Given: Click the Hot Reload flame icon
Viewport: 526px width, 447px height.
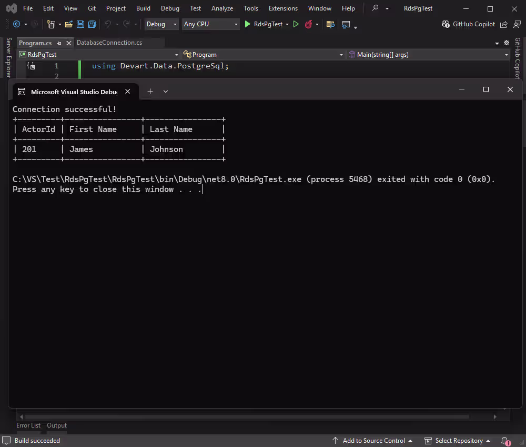Looking at the screenshot, I should pyautogui.click(x=310, y=24).
